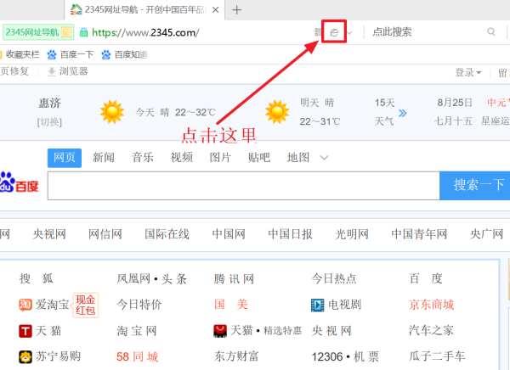Open the 京东商城 link
The width and height of the screenshot is (510, 370).
click(x=431, y=305)
